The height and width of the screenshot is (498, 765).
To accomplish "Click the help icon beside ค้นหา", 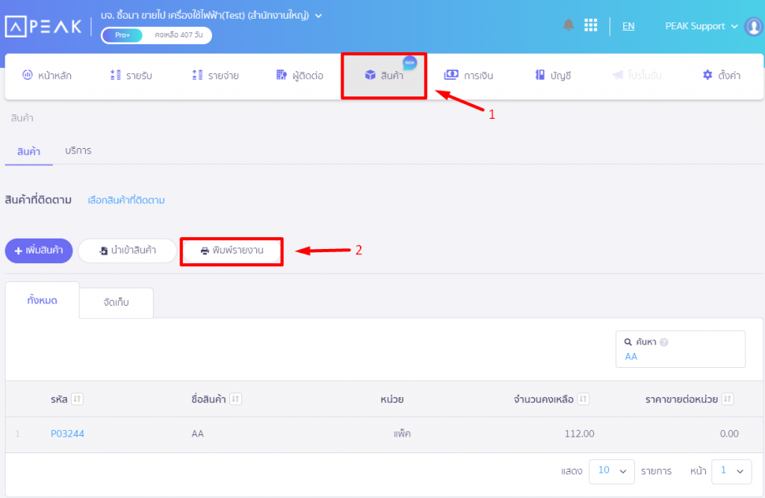I will coord(664,342).
